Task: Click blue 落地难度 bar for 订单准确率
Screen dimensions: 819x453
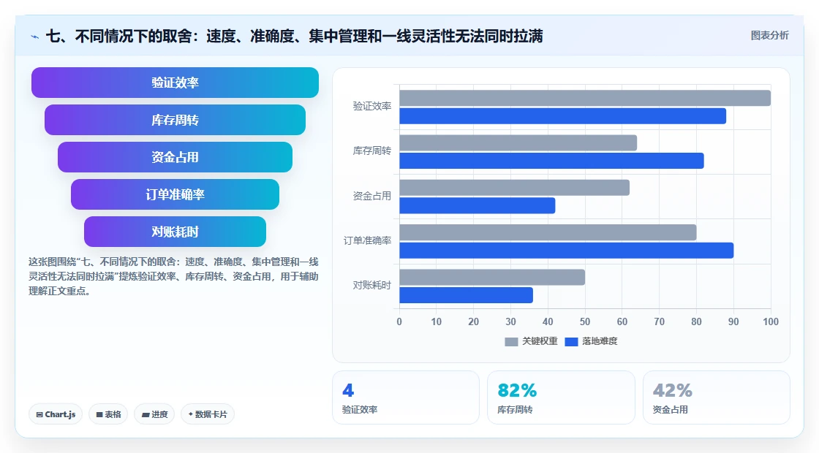Action: click(x=567, y=251)
